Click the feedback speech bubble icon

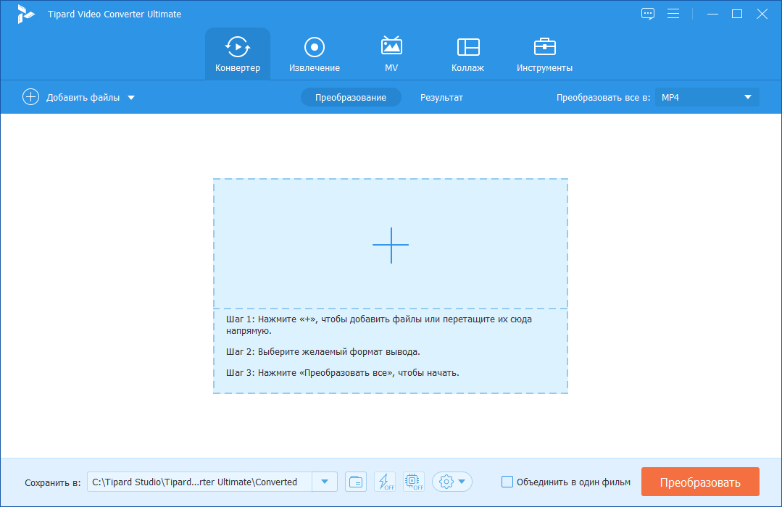647,13
